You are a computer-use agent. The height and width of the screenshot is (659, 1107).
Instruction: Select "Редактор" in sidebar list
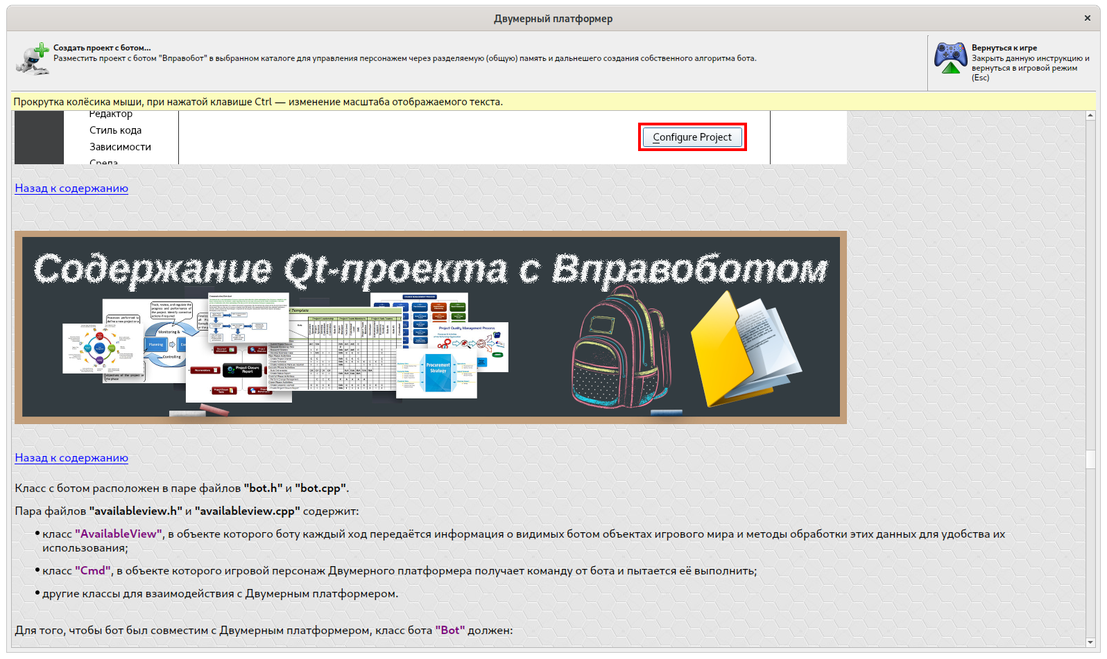pyautogui.click(x=111, y=114)
